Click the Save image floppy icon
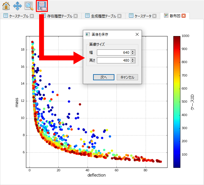This screenshot has height=185, width=204. coord(42,6)
